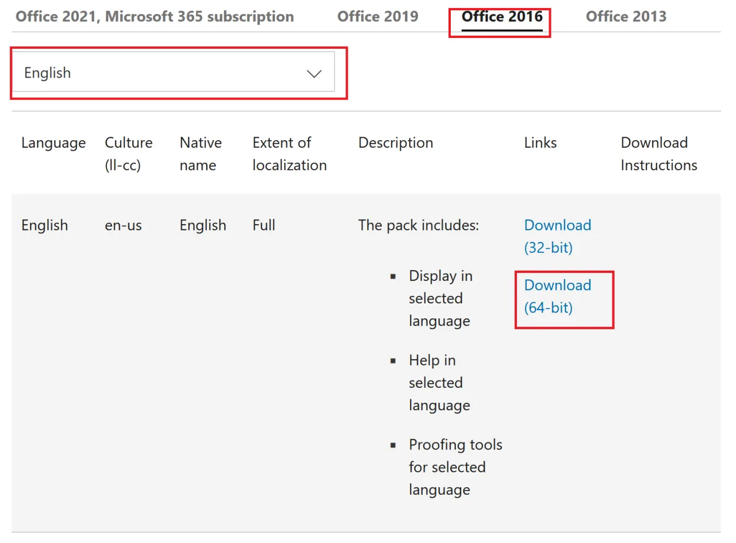The width and height of the screenshot is (736, 543).
Task: Click the language dropdown chevron arrow
Action: coord(314,74)
